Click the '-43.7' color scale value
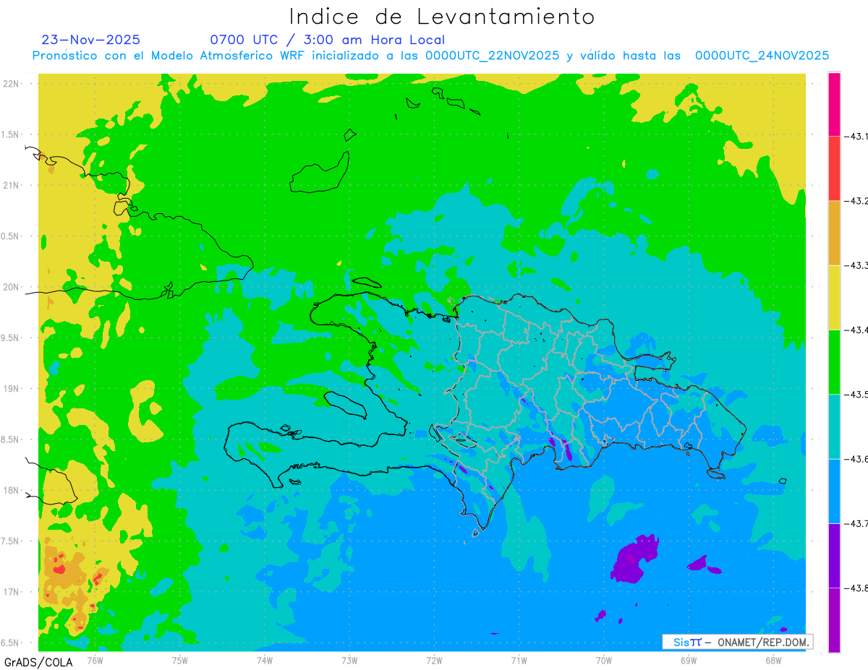868x670 pixels. tap(856, 523)
